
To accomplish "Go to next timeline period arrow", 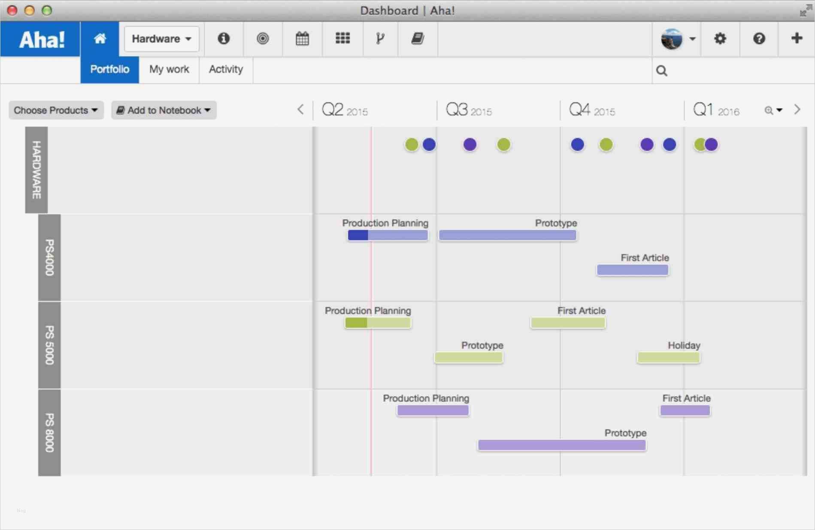I will tap(797, 109).
